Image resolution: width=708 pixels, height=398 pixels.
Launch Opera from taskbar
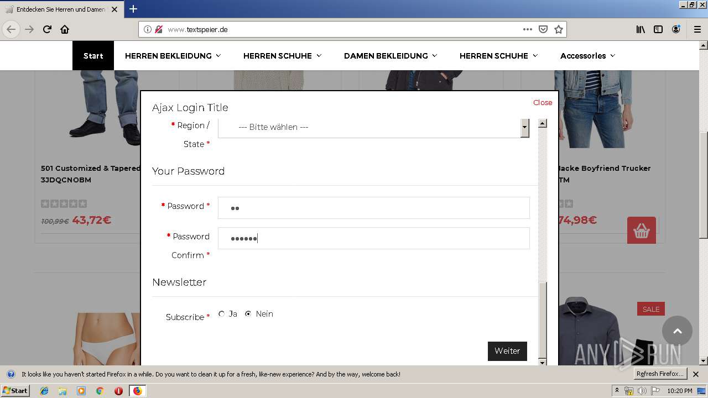tap(118, 391)
